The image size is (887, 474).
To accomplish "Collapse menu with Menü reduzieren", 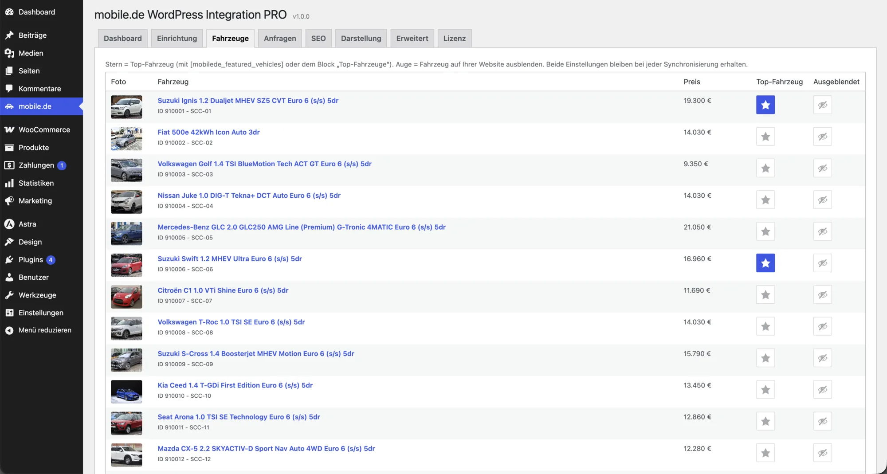I will click(x=45, y=330).
